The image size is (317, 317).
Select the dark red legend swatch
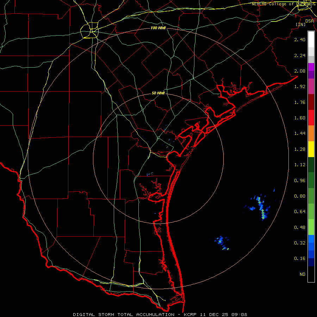[x=311, y=102]
